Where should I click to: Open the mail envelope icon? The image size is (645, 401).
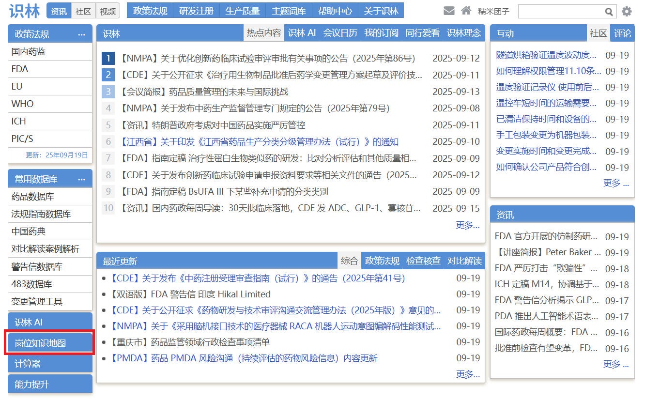pyautogui.click(x=449, y=11)
